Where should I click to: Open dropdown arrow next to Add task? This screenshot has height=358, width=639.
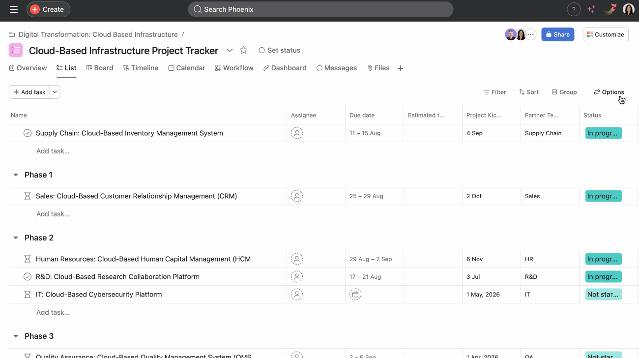55,92
